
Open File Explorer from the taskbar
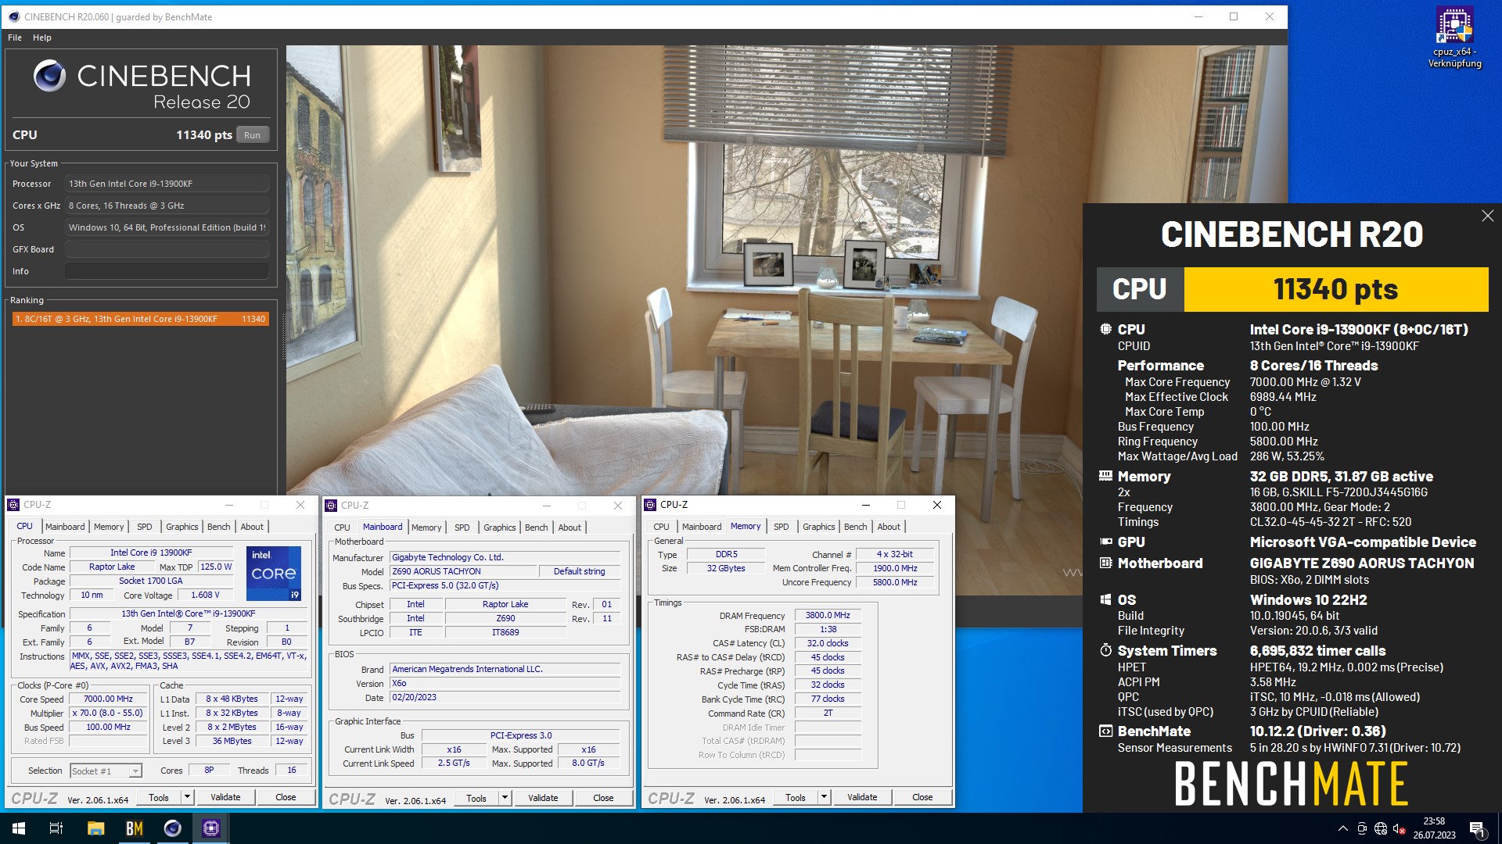95,828
